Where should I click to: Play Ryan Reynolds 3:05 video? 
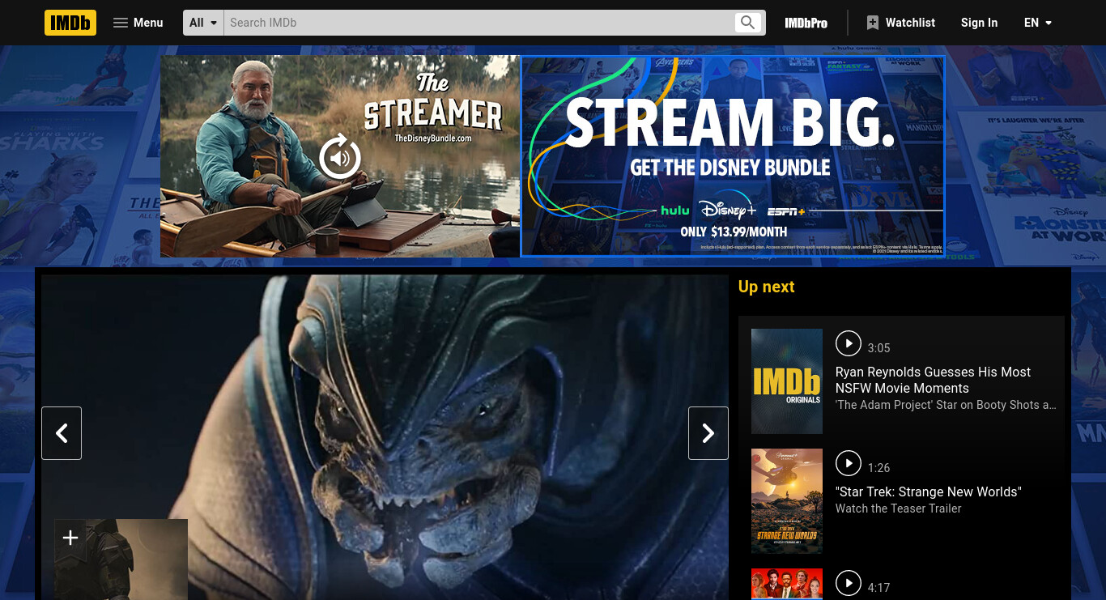coord(848,343)
